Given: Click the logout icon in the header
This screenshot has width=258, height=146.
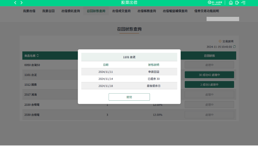Looking at the screenshot, I should pyautogui.click(x=237, y=3).
